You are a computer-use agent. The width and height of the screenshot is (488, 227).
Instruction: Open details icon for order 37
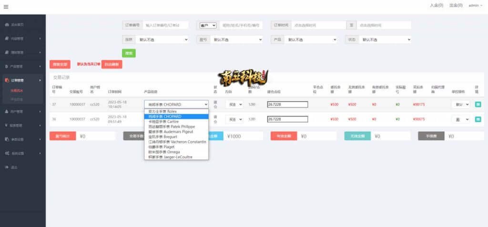click(x=478, y=104)
